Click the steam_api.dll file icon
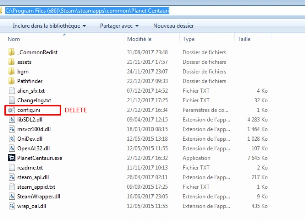 pos(12,177)
